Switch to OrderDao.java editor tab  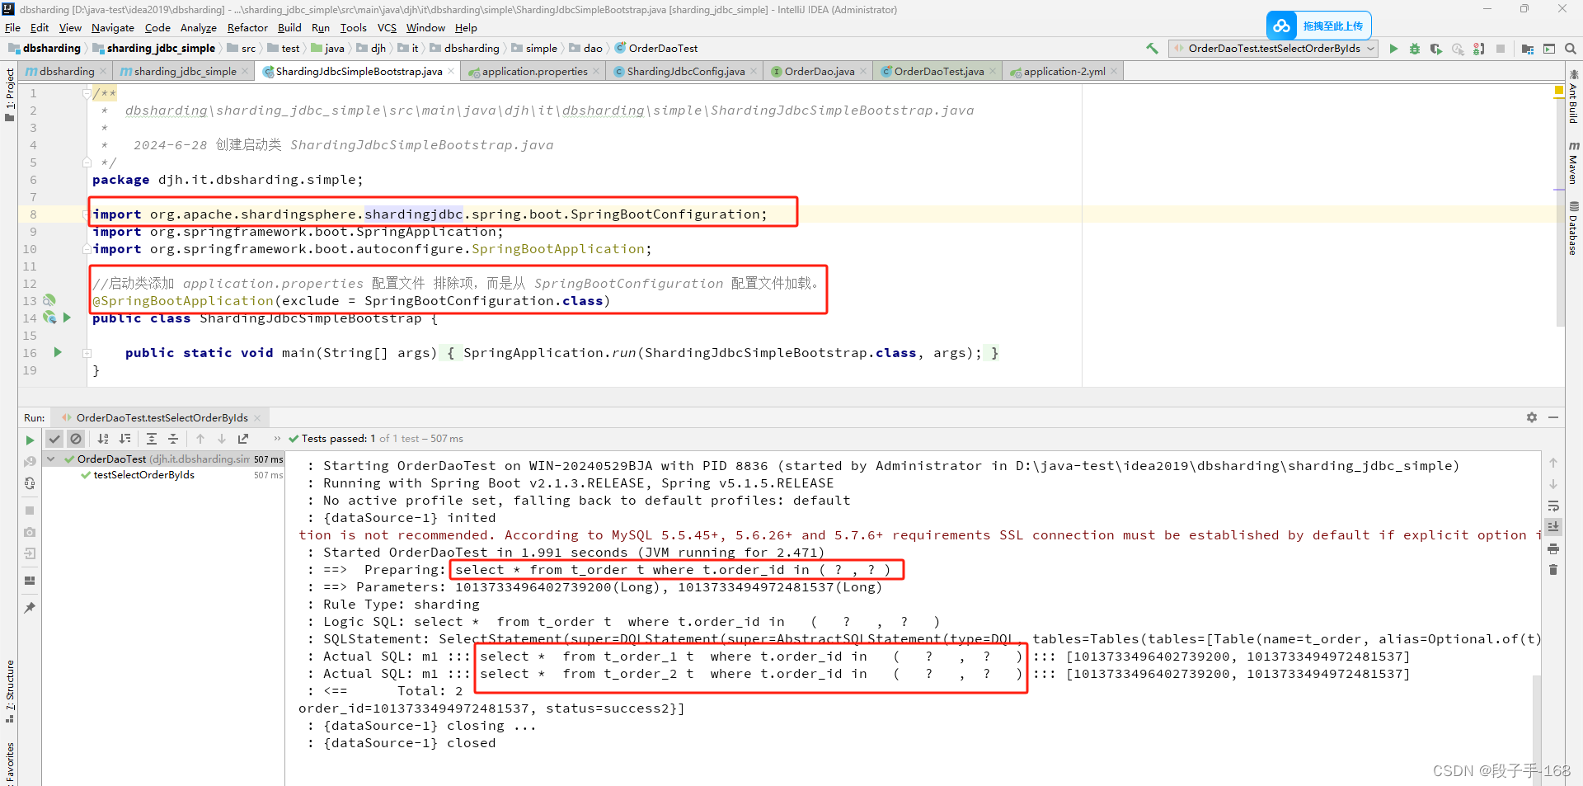click(819, 72)
